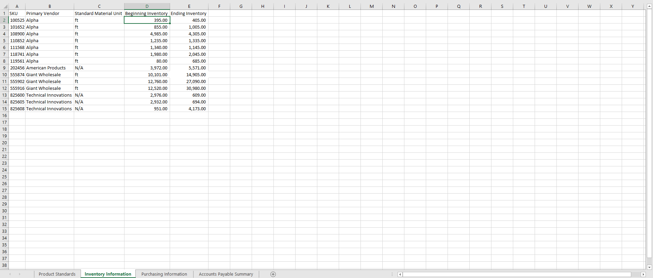Viewport: 653px width, 278px height.
Task: Select the Beginning Inventory header cell
Action: 147,13
